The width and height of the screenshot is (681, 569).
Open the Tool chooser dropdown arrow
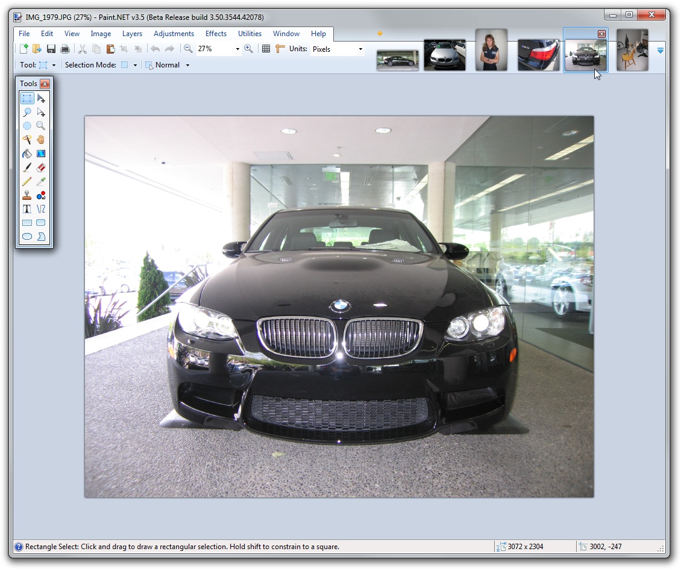pos(54,65)
